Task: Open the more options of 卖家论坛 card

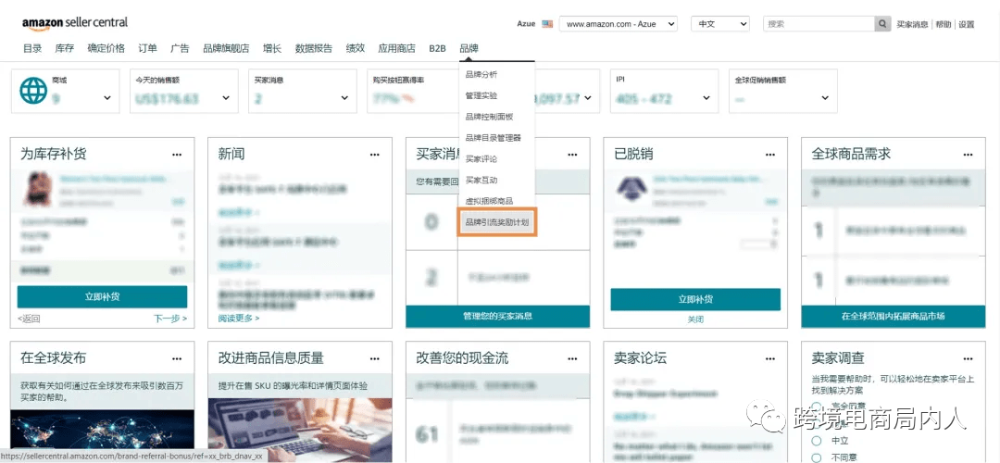Action: pos(770,358)
